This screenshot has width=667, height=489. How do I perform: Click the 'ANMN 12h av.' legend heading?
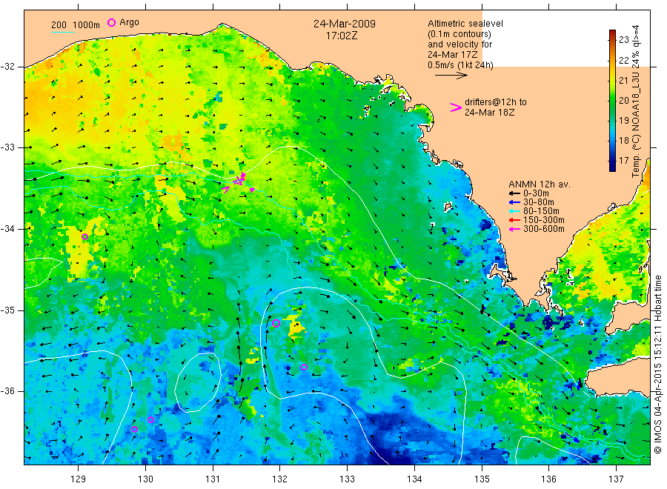540,184
